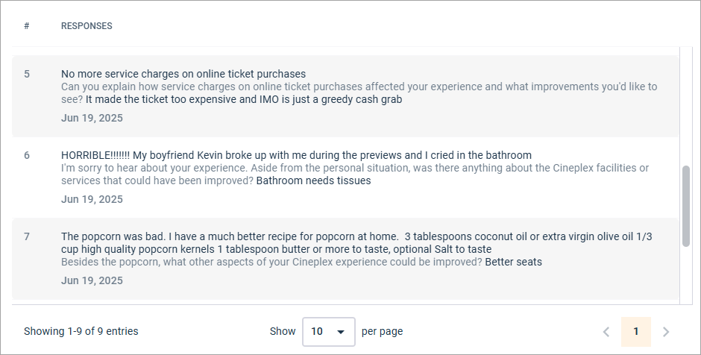The width and height of the screenshot is (701, 355).
Task: Click the 'Better seats' answer text
Action: 513,262
